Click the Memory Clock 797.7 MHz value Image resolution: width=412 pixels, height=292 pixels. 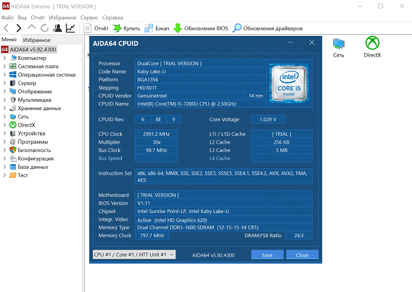pyautogui.click(x=152, y=235)
